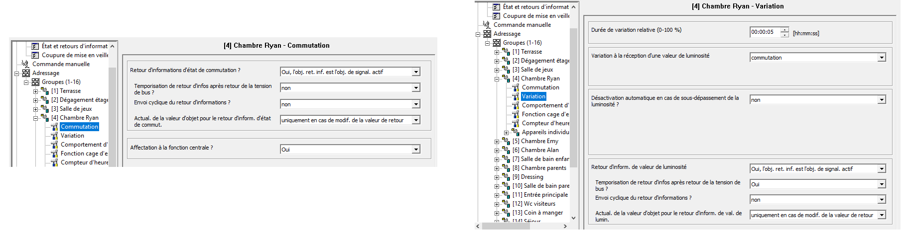Select highlighted Variation node in Variation window

point(534,96)
